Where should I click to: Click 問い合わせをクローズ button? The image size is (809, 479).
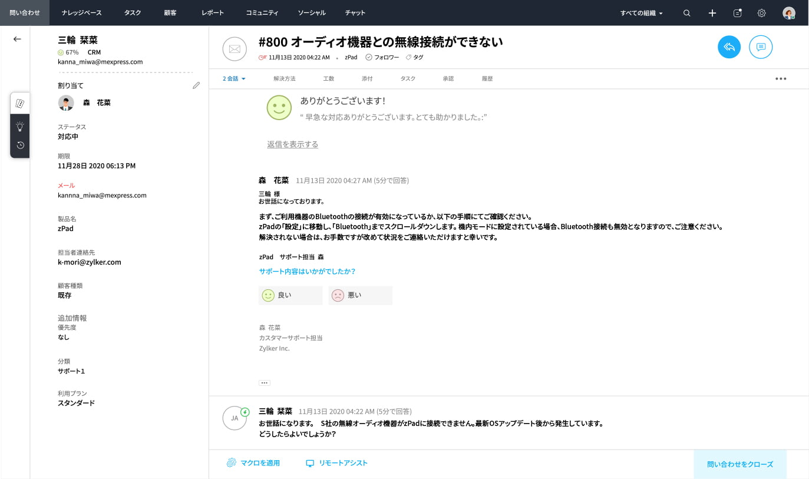click(740, 464)
